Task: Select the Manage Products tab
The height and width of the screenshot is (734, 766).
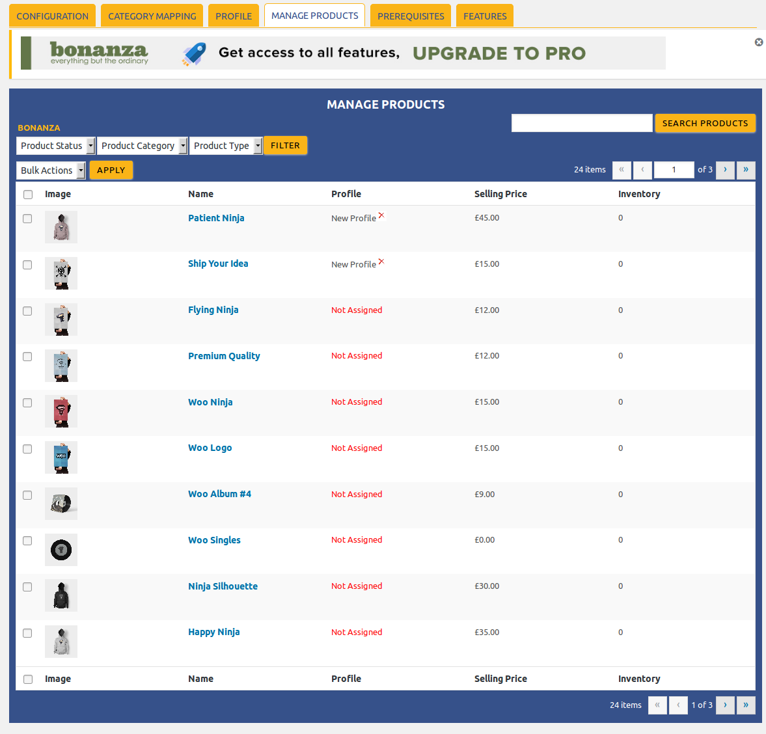Action: [x=314, y=16]
